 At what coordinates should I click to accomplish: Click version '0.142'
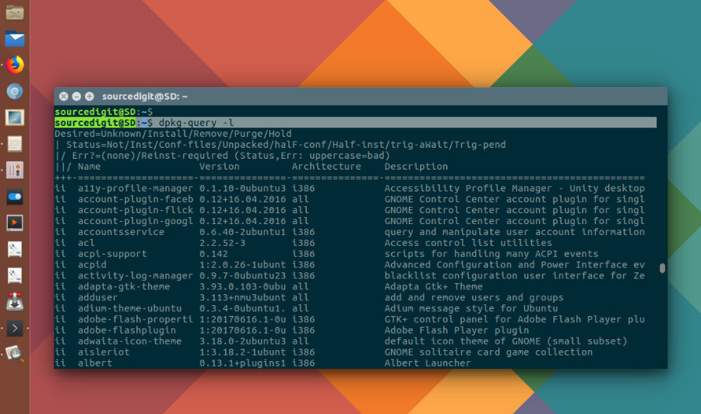213,254
